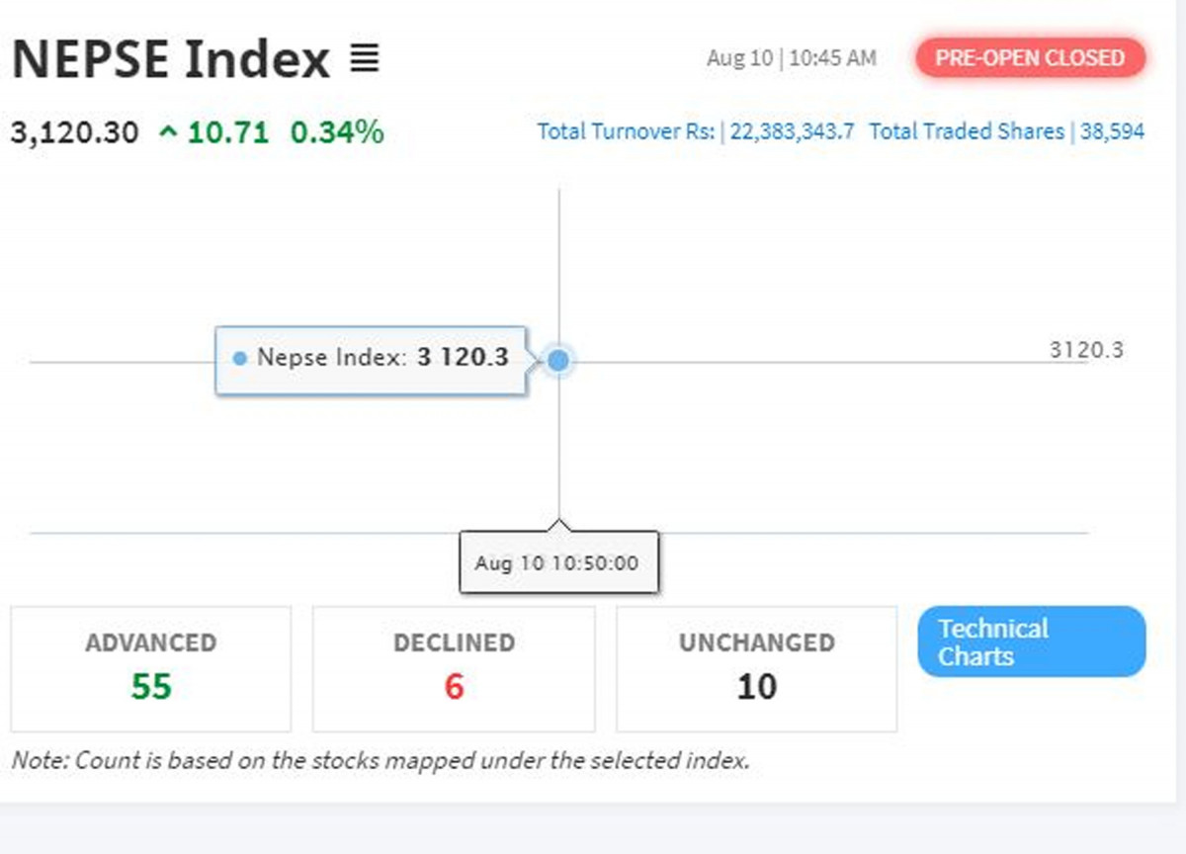Open the Technical Charts button

point(1031,642)
